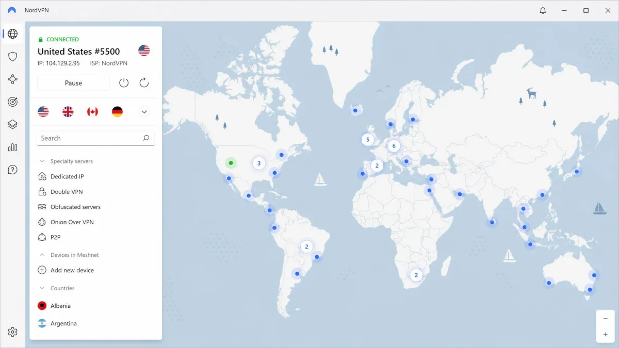This screenshot has height=348, width=619.
Task: Open the Dark Web Monitor target icon
Action: pyautogui.click(x=13, y=102)
